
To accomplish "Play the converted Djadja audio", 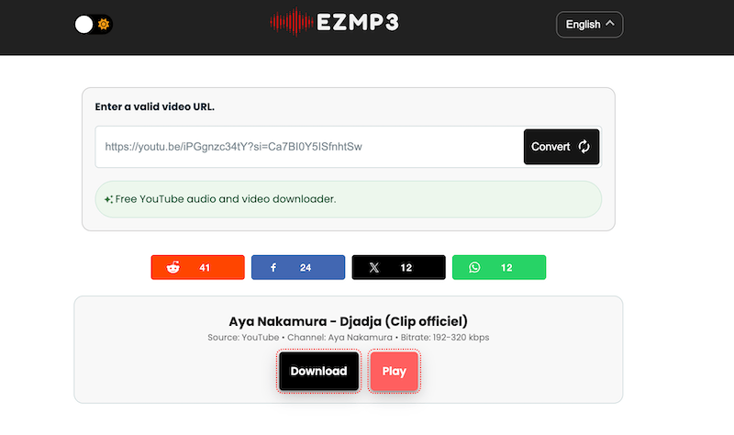I will (x=395, y=372).
